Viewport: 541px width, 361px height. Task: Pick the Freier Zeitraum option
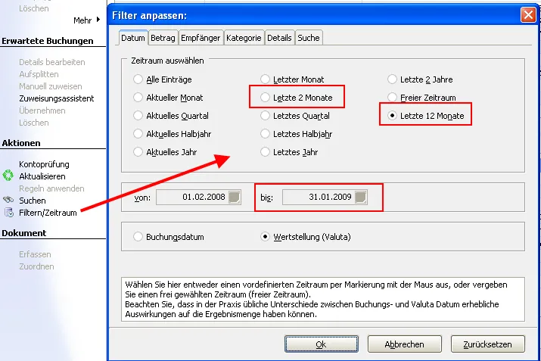click(x=392, y=98)
